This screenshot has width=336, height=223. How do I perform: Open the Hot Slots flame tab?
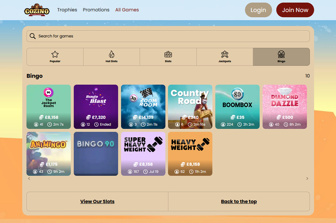tap(112, 57)
